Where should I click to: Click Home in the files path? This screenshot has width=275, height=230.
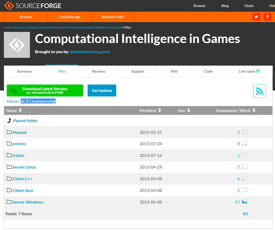12,101
